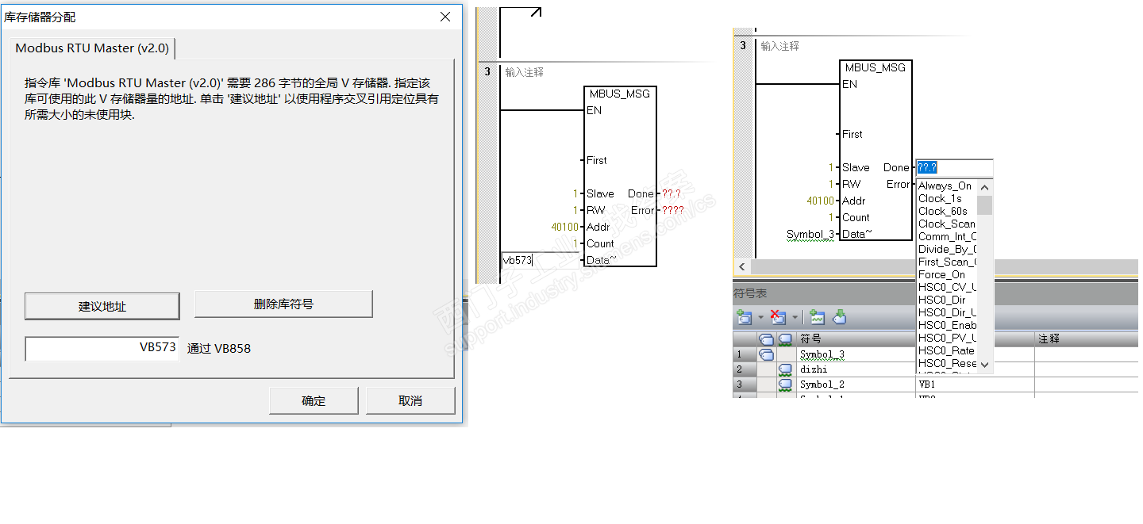Click the tag icon in dizhi row
Screen dimensions: 1143x524
click(x=785, y=369)
